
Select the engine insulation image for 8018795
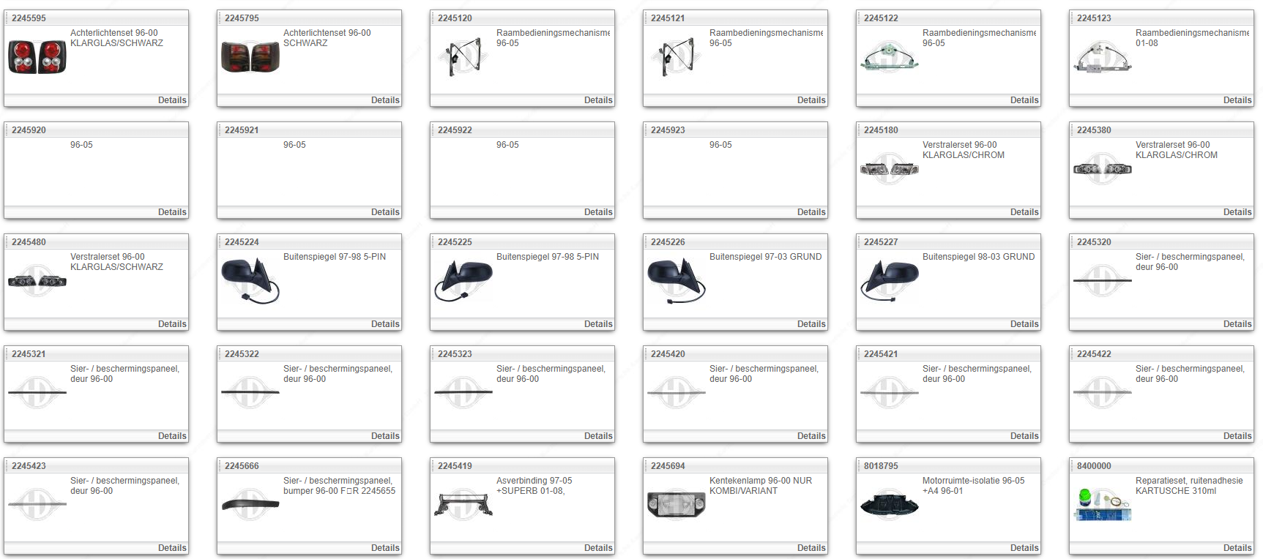(890, 505)
